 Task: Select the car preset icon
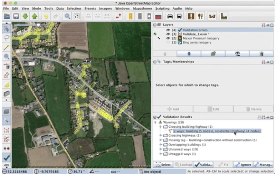coord(170,16)
